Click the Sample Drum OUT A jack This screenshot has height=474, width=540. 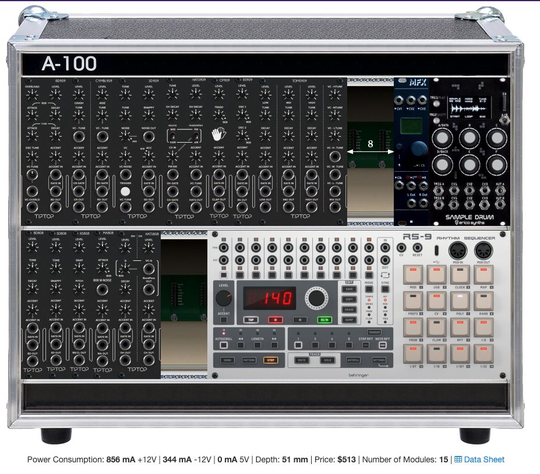pos(500,190)
